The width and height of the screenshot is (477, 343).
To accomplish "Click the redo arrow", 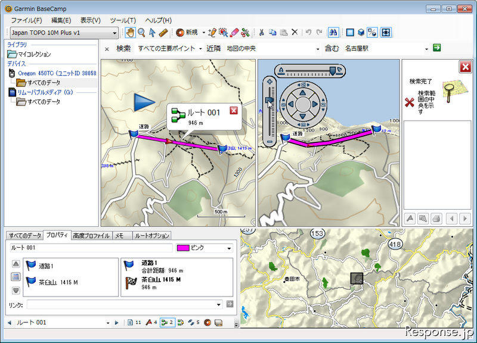I will point(320,32).
